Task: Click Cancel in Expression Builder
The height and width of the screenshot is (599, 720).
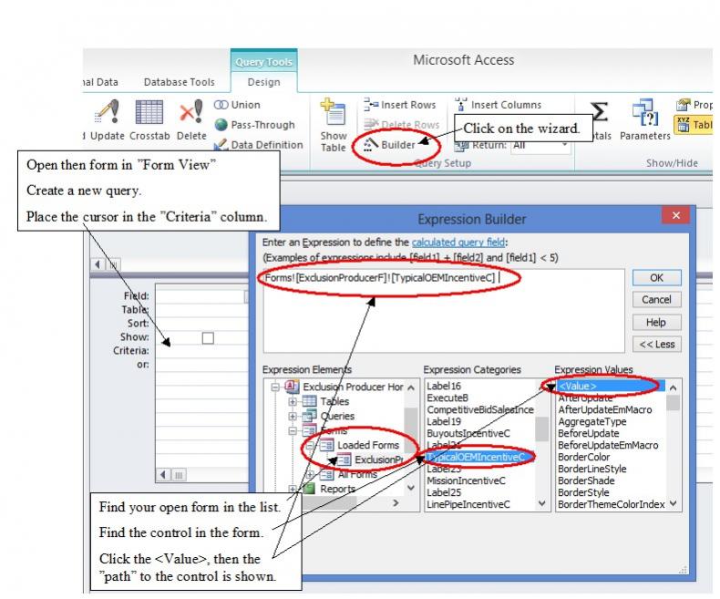Action: [x=656, y=299]
